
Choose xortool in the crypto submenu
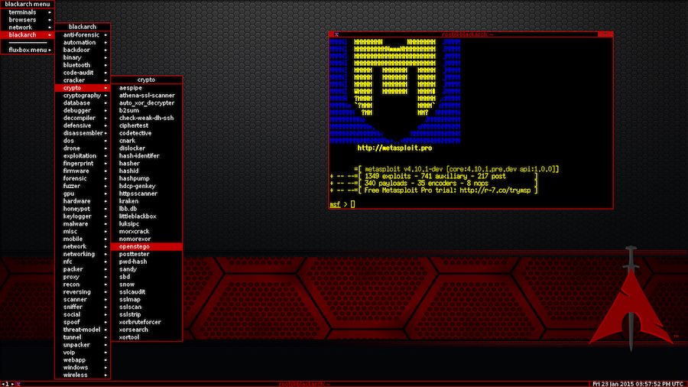tap(131, 337)
